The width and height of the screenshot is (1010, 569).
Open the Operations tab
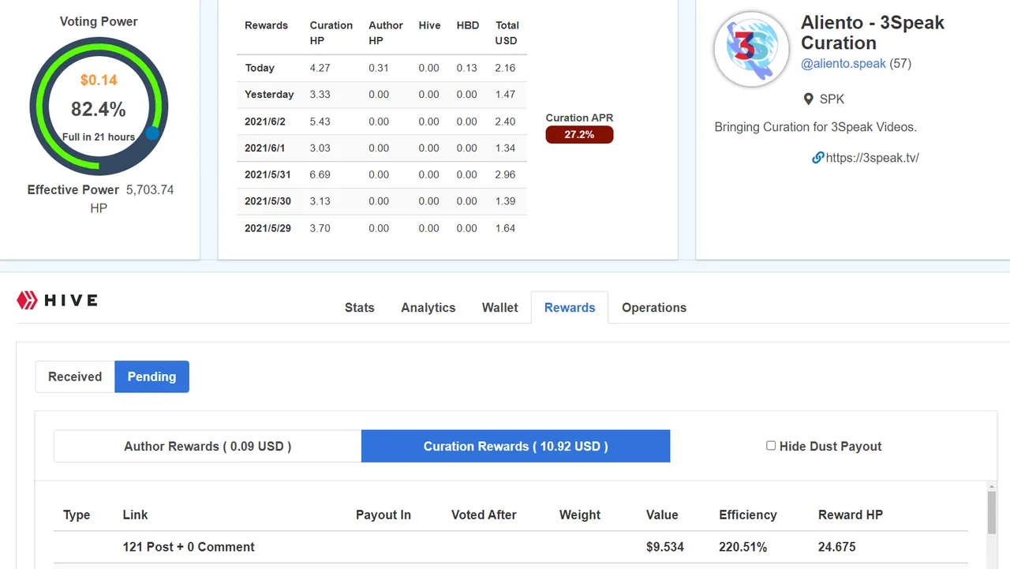(654, 308)
